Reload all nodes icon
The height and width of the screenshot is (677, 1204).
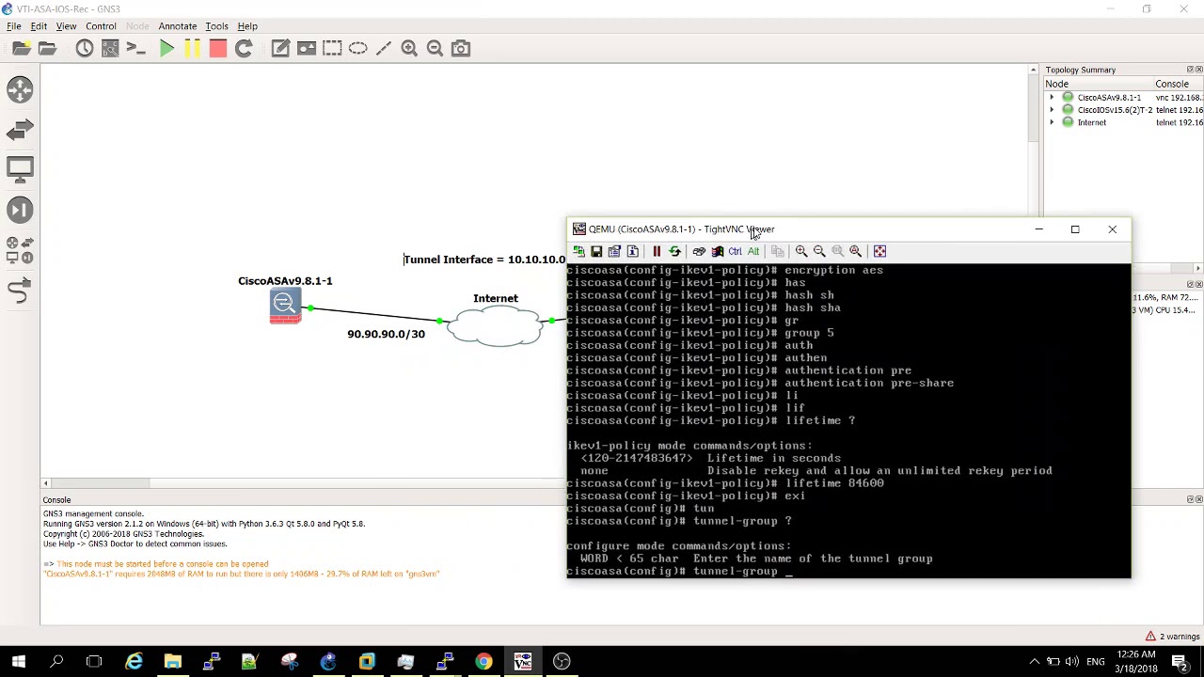[244, 48]
